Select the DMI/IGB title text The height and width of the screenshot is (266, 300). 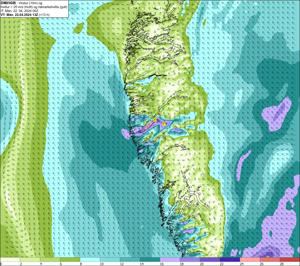pyautogui.click(x=8, y=3)
